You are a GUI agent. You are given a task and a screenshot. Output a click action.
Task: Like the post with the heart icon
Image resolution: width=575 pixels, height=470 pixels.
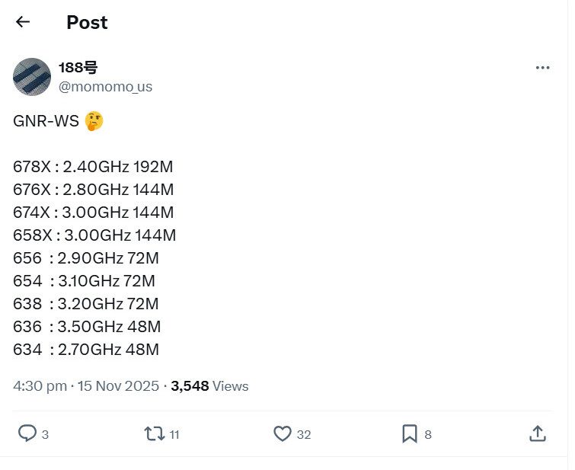point(283,434)
